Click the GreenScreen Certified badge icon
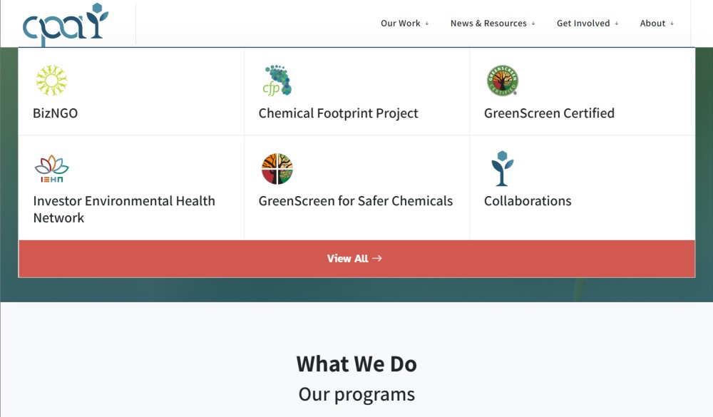 click(503, 81)
